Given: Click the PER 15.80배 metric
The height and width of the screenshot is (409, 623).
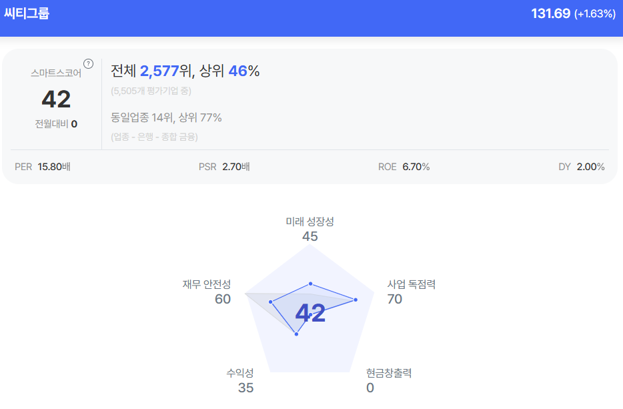Looking at the screenshot, I should point(43,167).
